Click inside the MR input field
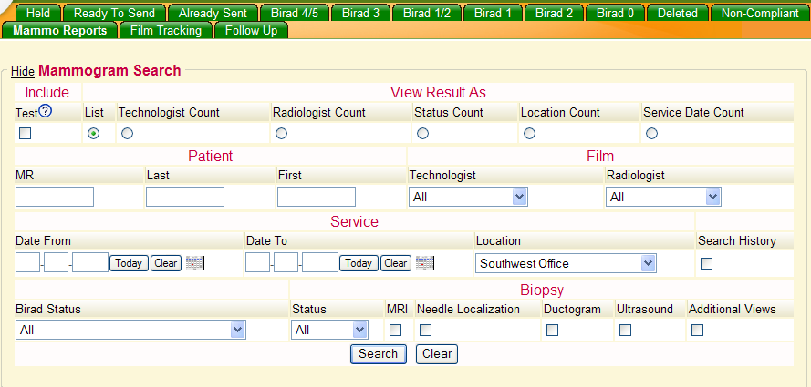The width and height of the screenshot is (811, 387). (x=55, y=197)
